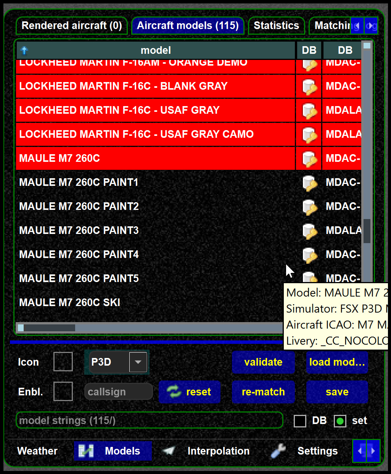
Task: Sort by the model column header
Action: point(156,50)
